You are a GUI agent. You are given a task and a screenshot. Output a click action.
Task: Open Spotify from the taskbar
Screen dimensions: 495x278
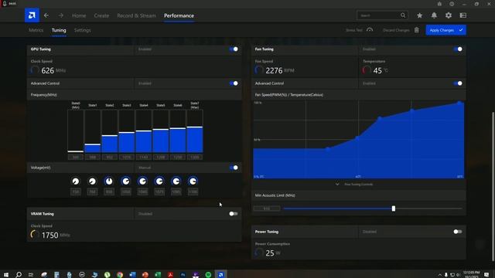208,275
